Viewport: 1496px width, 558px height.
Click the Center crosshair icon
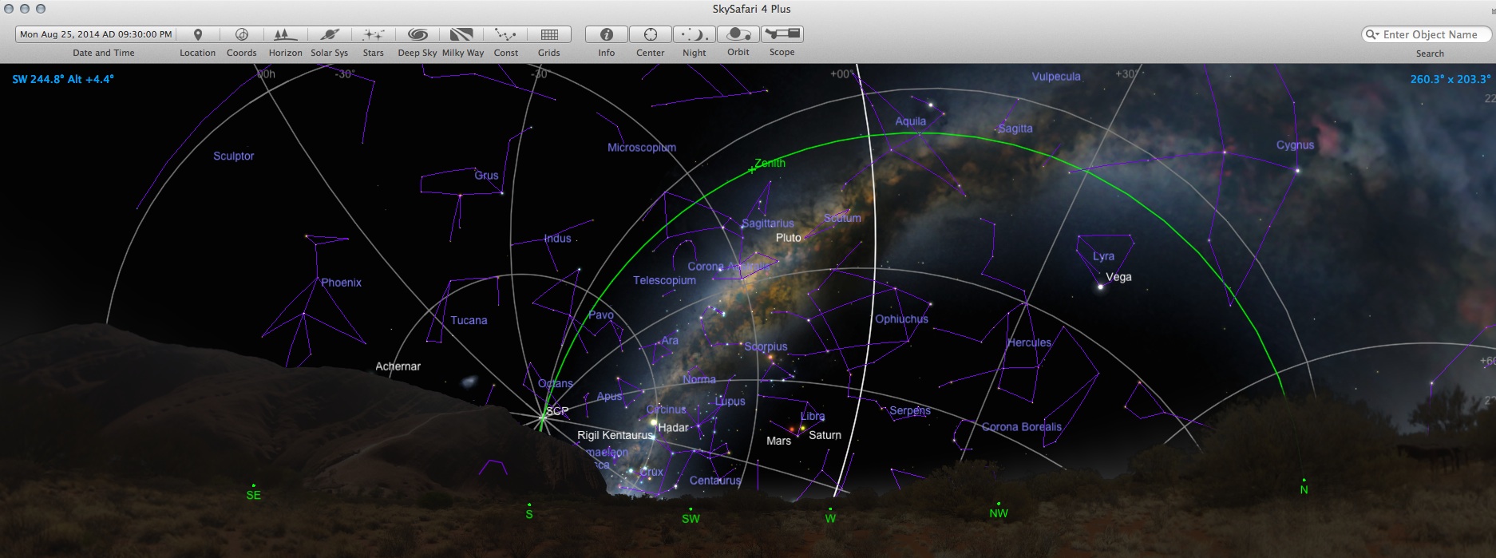(651, 34)
